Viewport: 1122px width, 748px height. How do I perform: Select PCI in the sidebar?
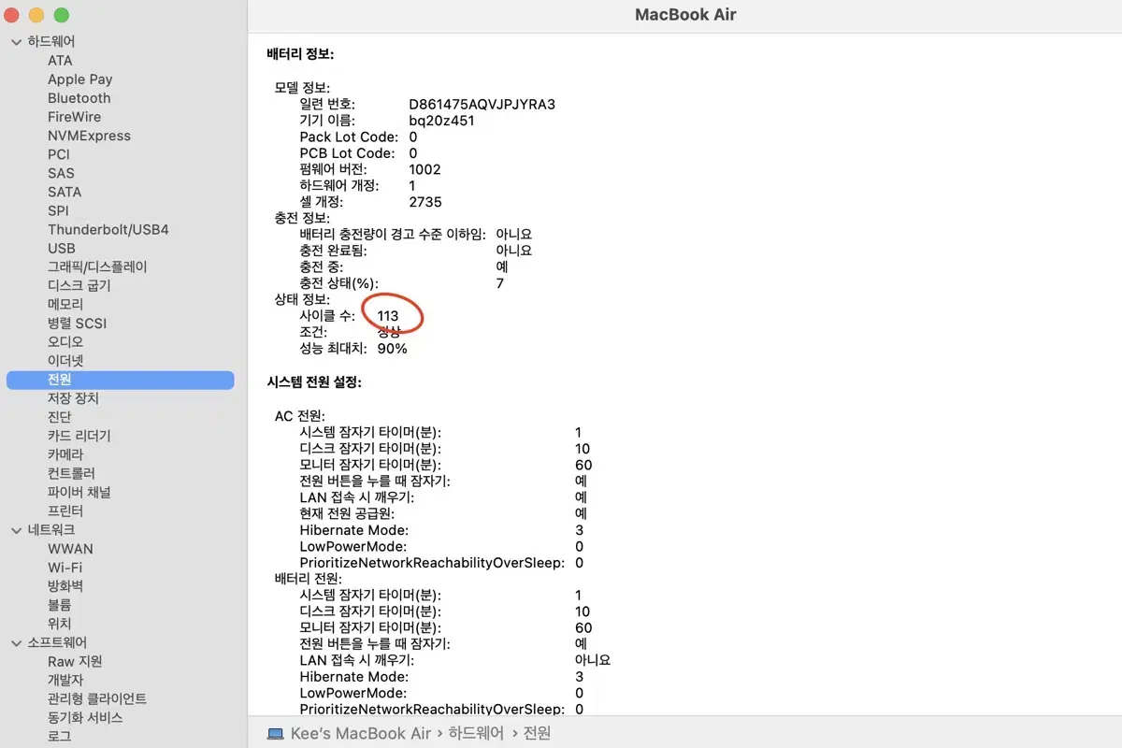(x=59, y=154)
